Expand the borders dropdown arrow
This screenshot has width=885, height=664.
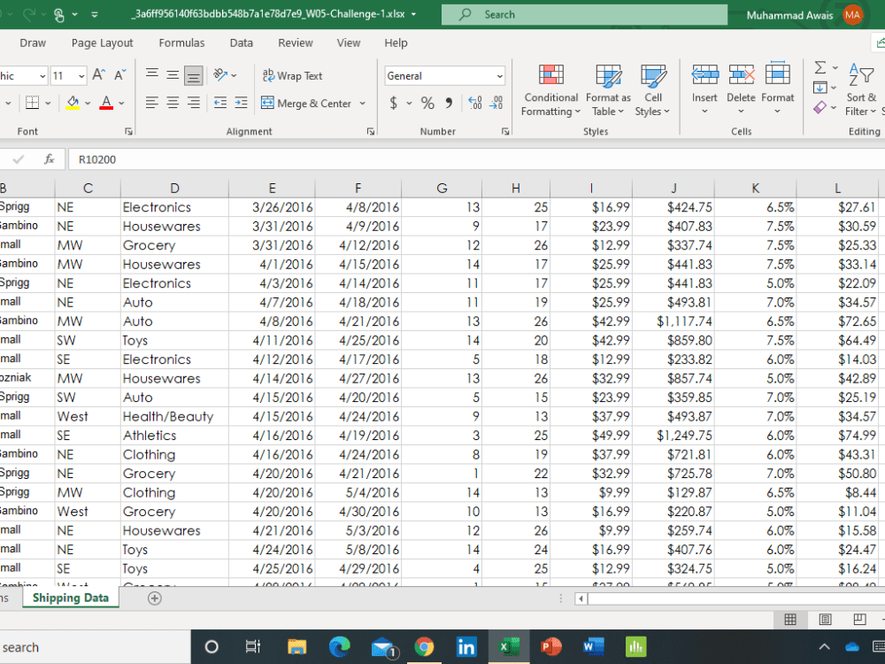click(48, 104)
